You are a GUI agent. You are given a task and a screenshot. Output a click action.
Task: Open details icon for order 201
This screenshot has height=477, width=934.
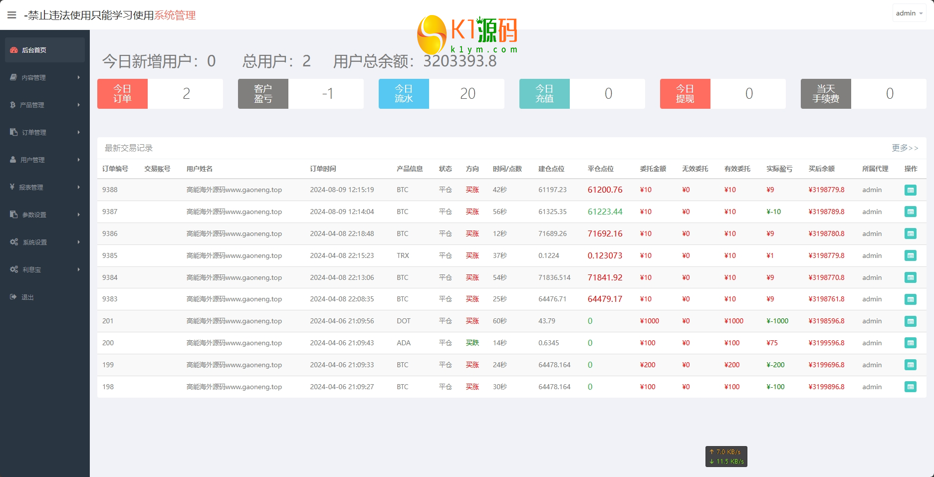tap(910, 321)
